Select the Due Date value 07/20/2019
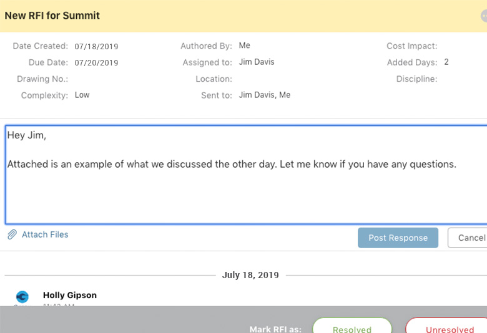 [x=96, y=63]
